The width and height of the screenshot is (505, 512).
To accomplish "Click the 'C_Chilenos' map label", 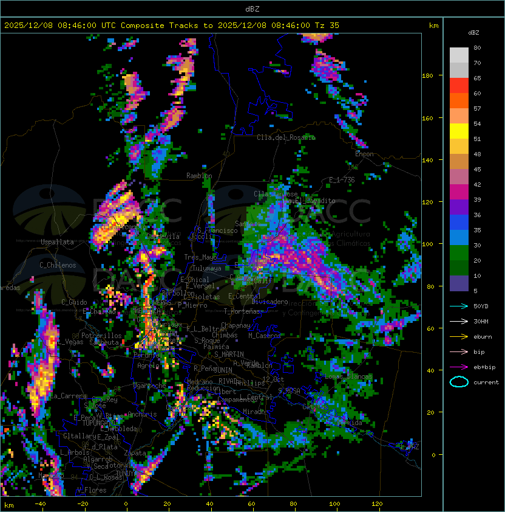I will click(58, 265).
